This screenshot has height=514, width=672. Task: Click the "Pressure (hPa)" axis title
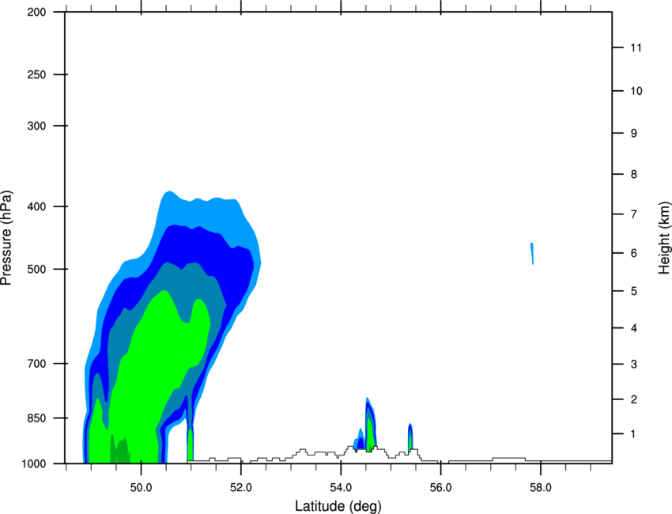click(6, 238)
